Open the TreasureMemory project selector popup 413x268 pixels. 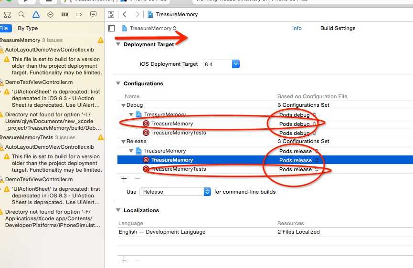click(x=149, y=28)
